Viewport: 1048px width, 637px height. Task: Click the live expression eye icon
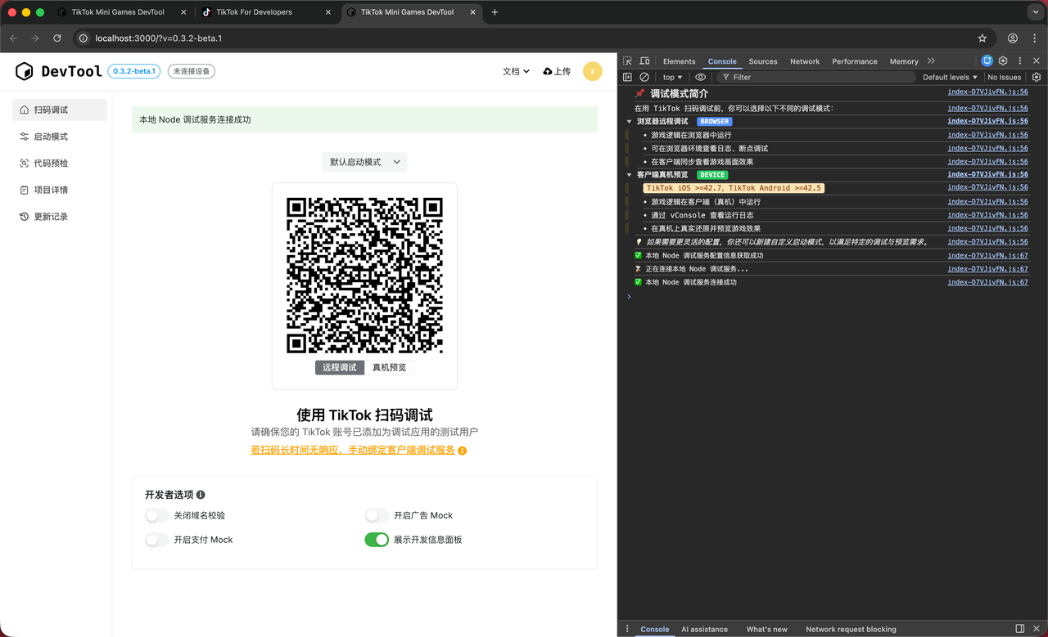[700, 77]
